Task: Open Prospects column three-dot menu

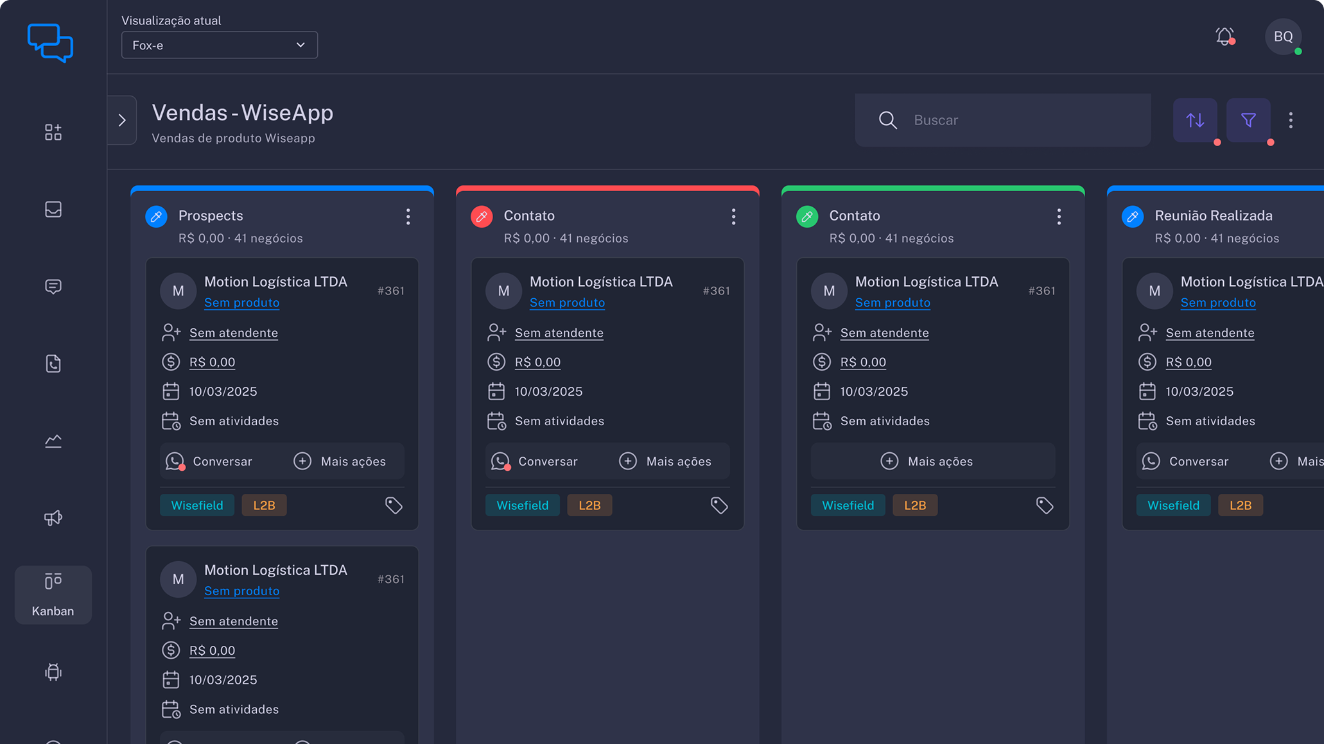Action: click(x=408, y=217)
